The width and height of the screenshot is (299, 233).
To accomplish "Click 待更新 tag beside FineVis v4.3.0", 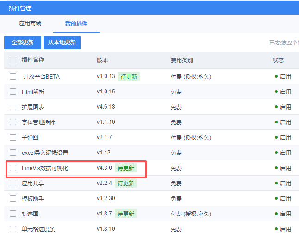I will pos(126,168).
